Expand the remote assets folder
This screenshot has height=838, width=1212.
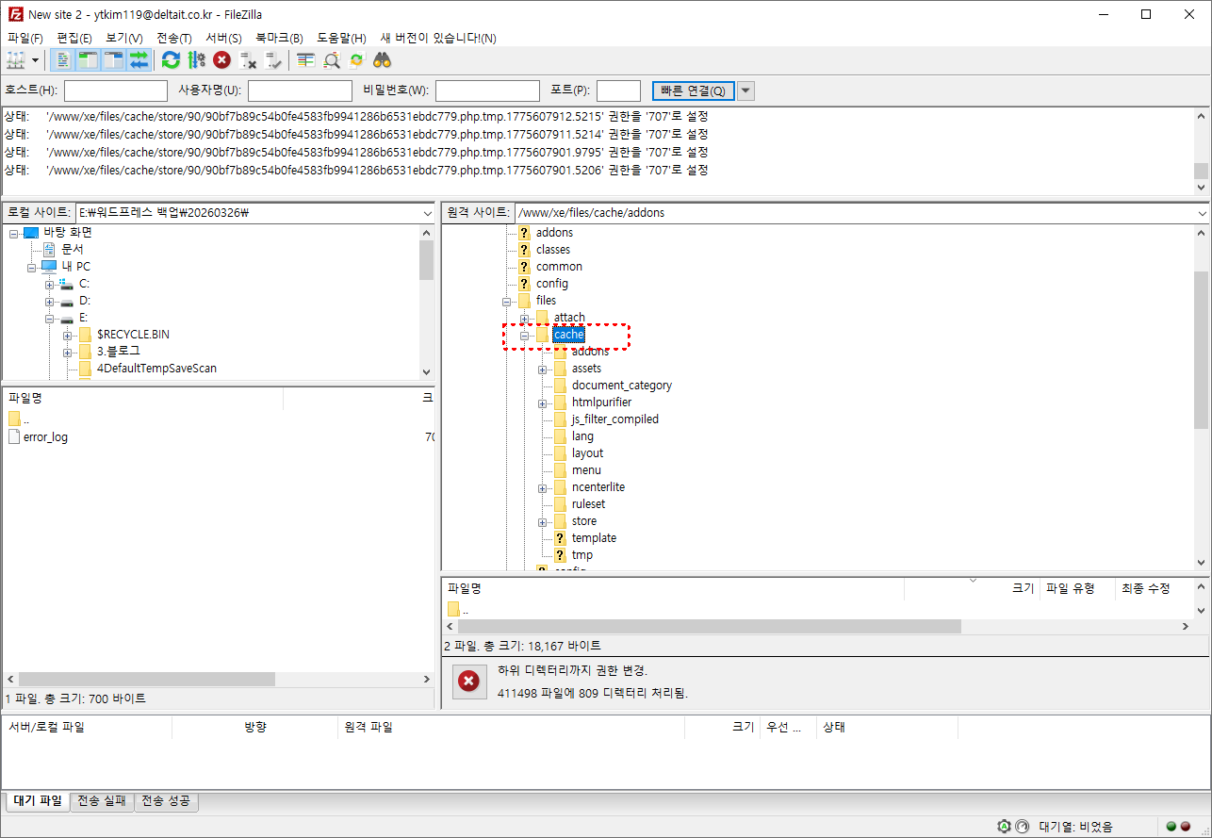coord(543,369)
